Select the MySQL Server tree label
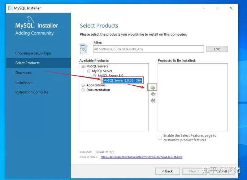247x180 pixels. point(102,71)
